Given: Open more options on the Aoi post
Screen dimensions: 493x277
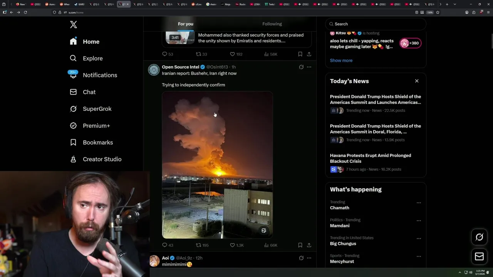Looking at the screenshot, I should click(309, 258).
